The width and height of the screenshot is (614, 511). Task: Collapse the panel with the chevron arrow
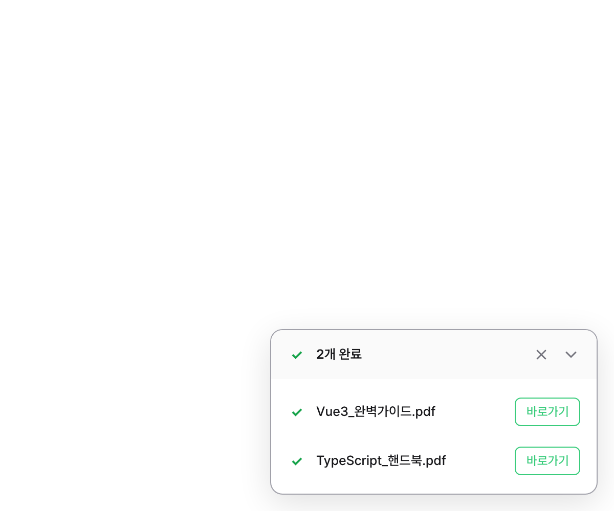[x=571, y=355]
